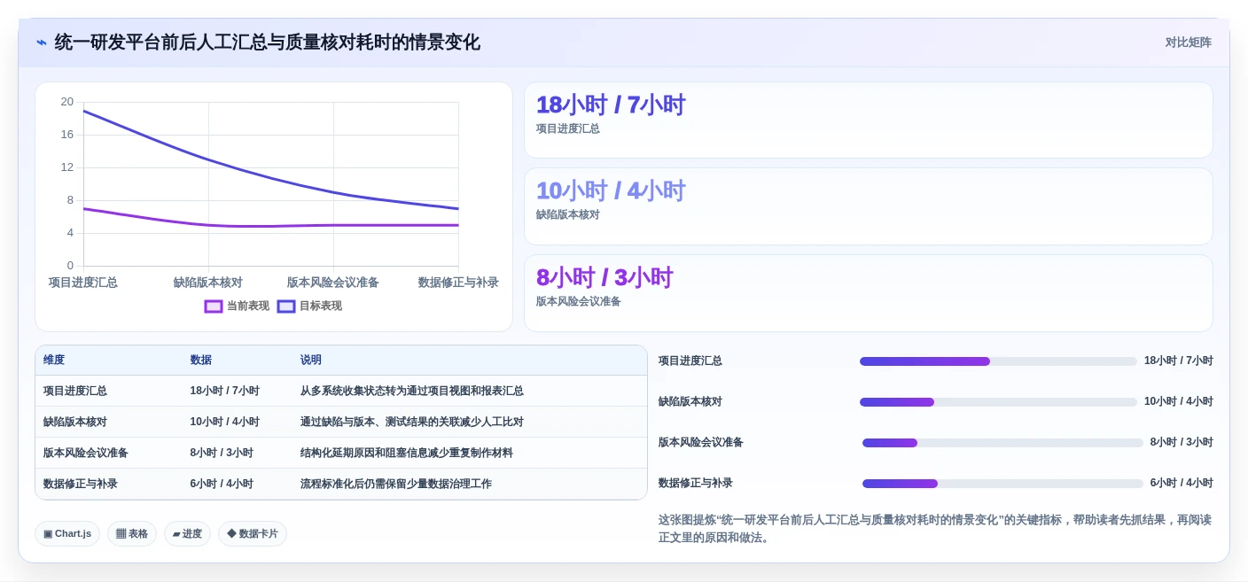1248x582 pixels.
Task: Click 通过缺陷与版本、测试结果的关联减少人工比对 description
Action: click(412, 422)
